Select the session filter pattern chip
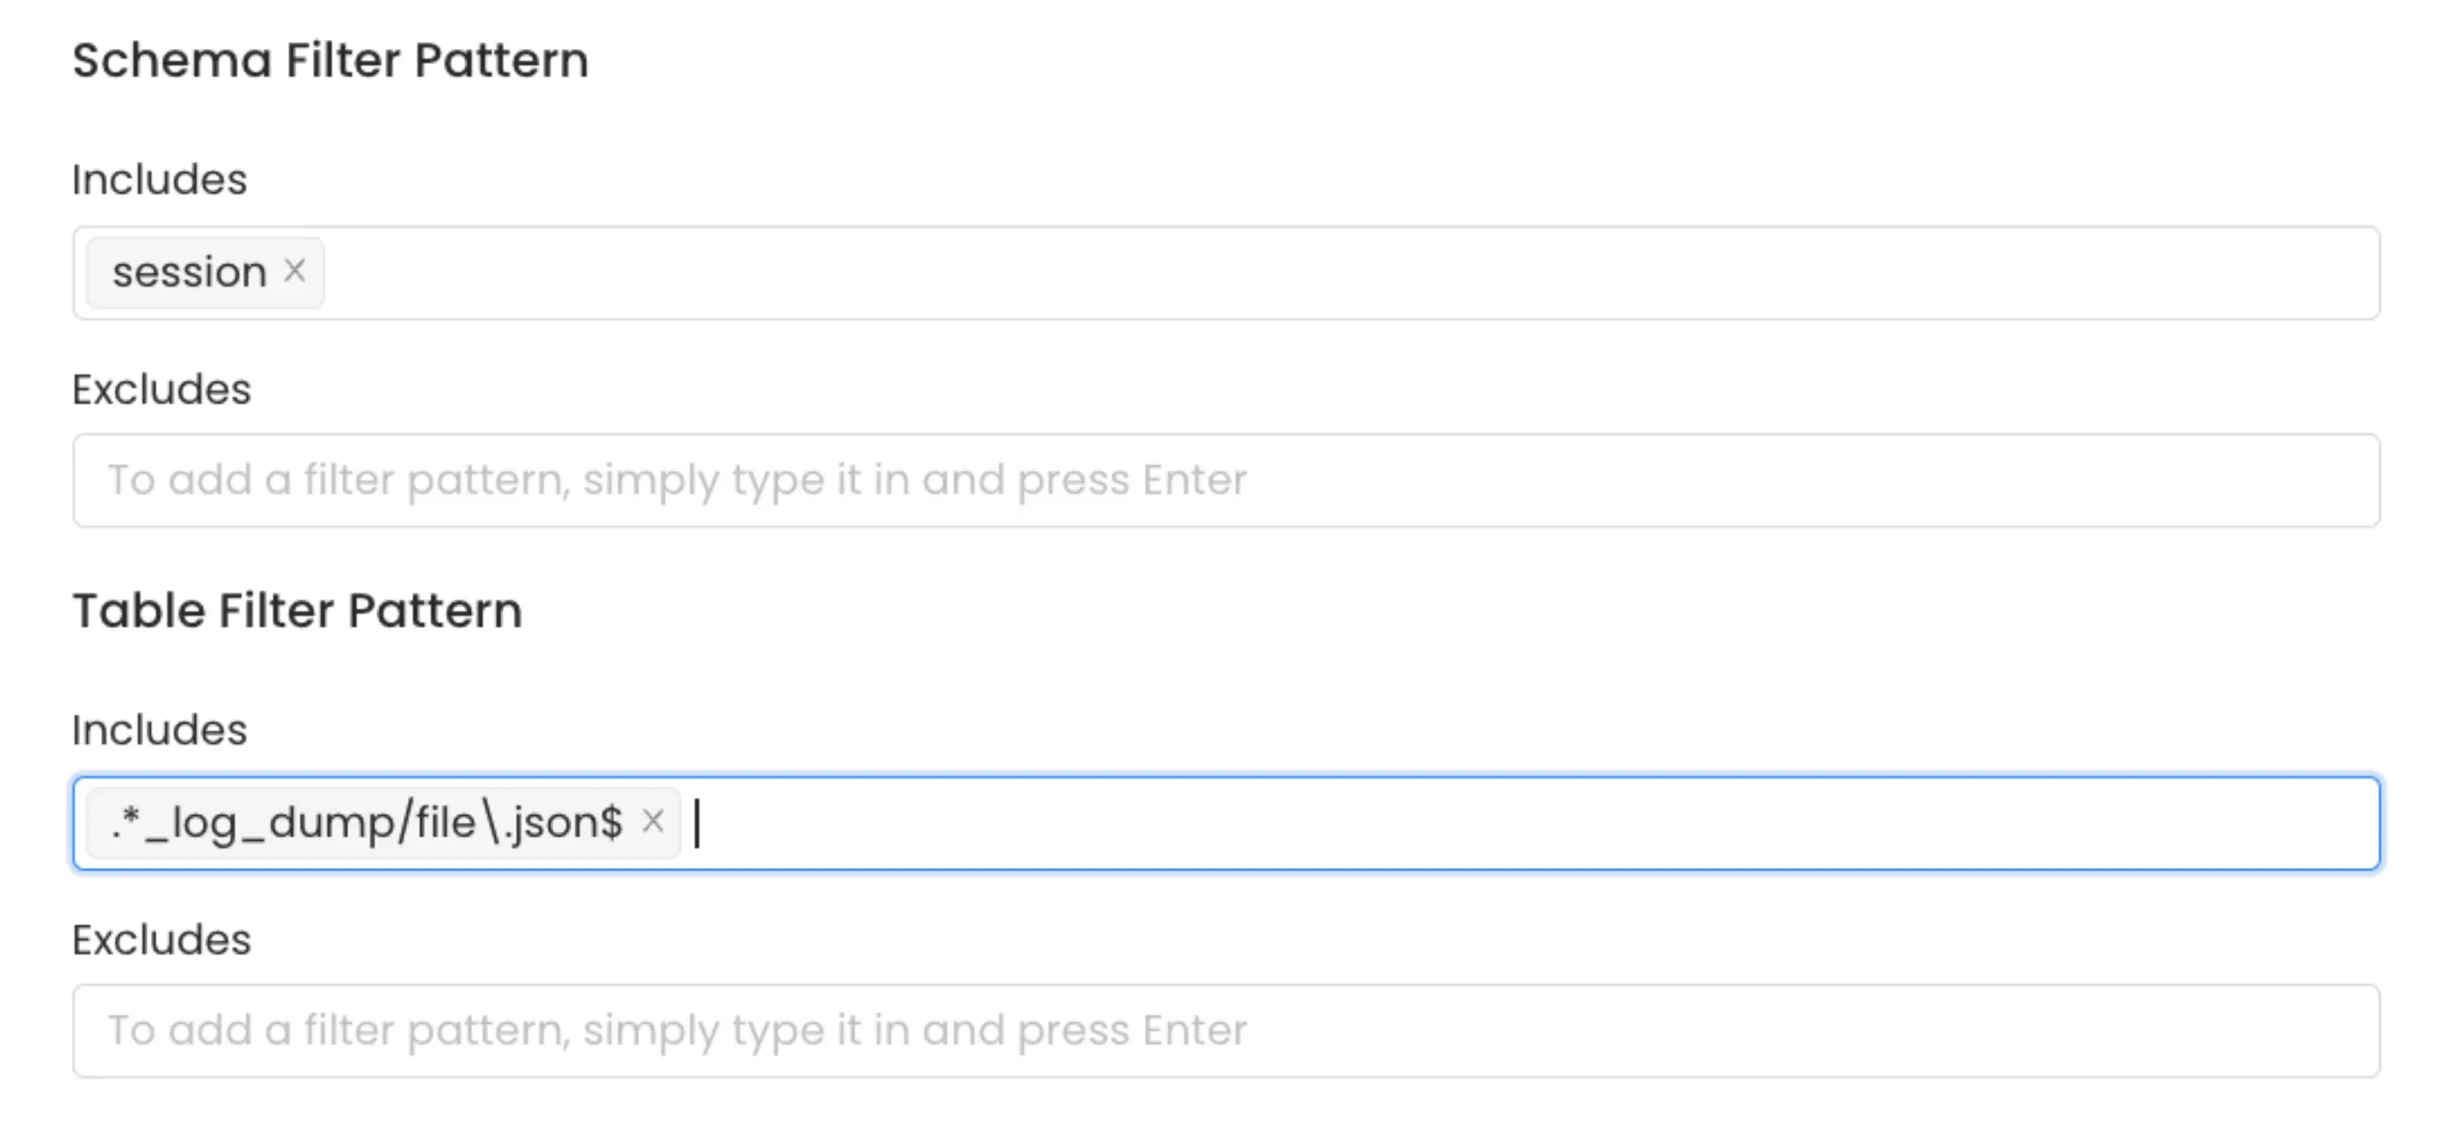This screenshot has height=1128, width=2445. tap(188, 271)
